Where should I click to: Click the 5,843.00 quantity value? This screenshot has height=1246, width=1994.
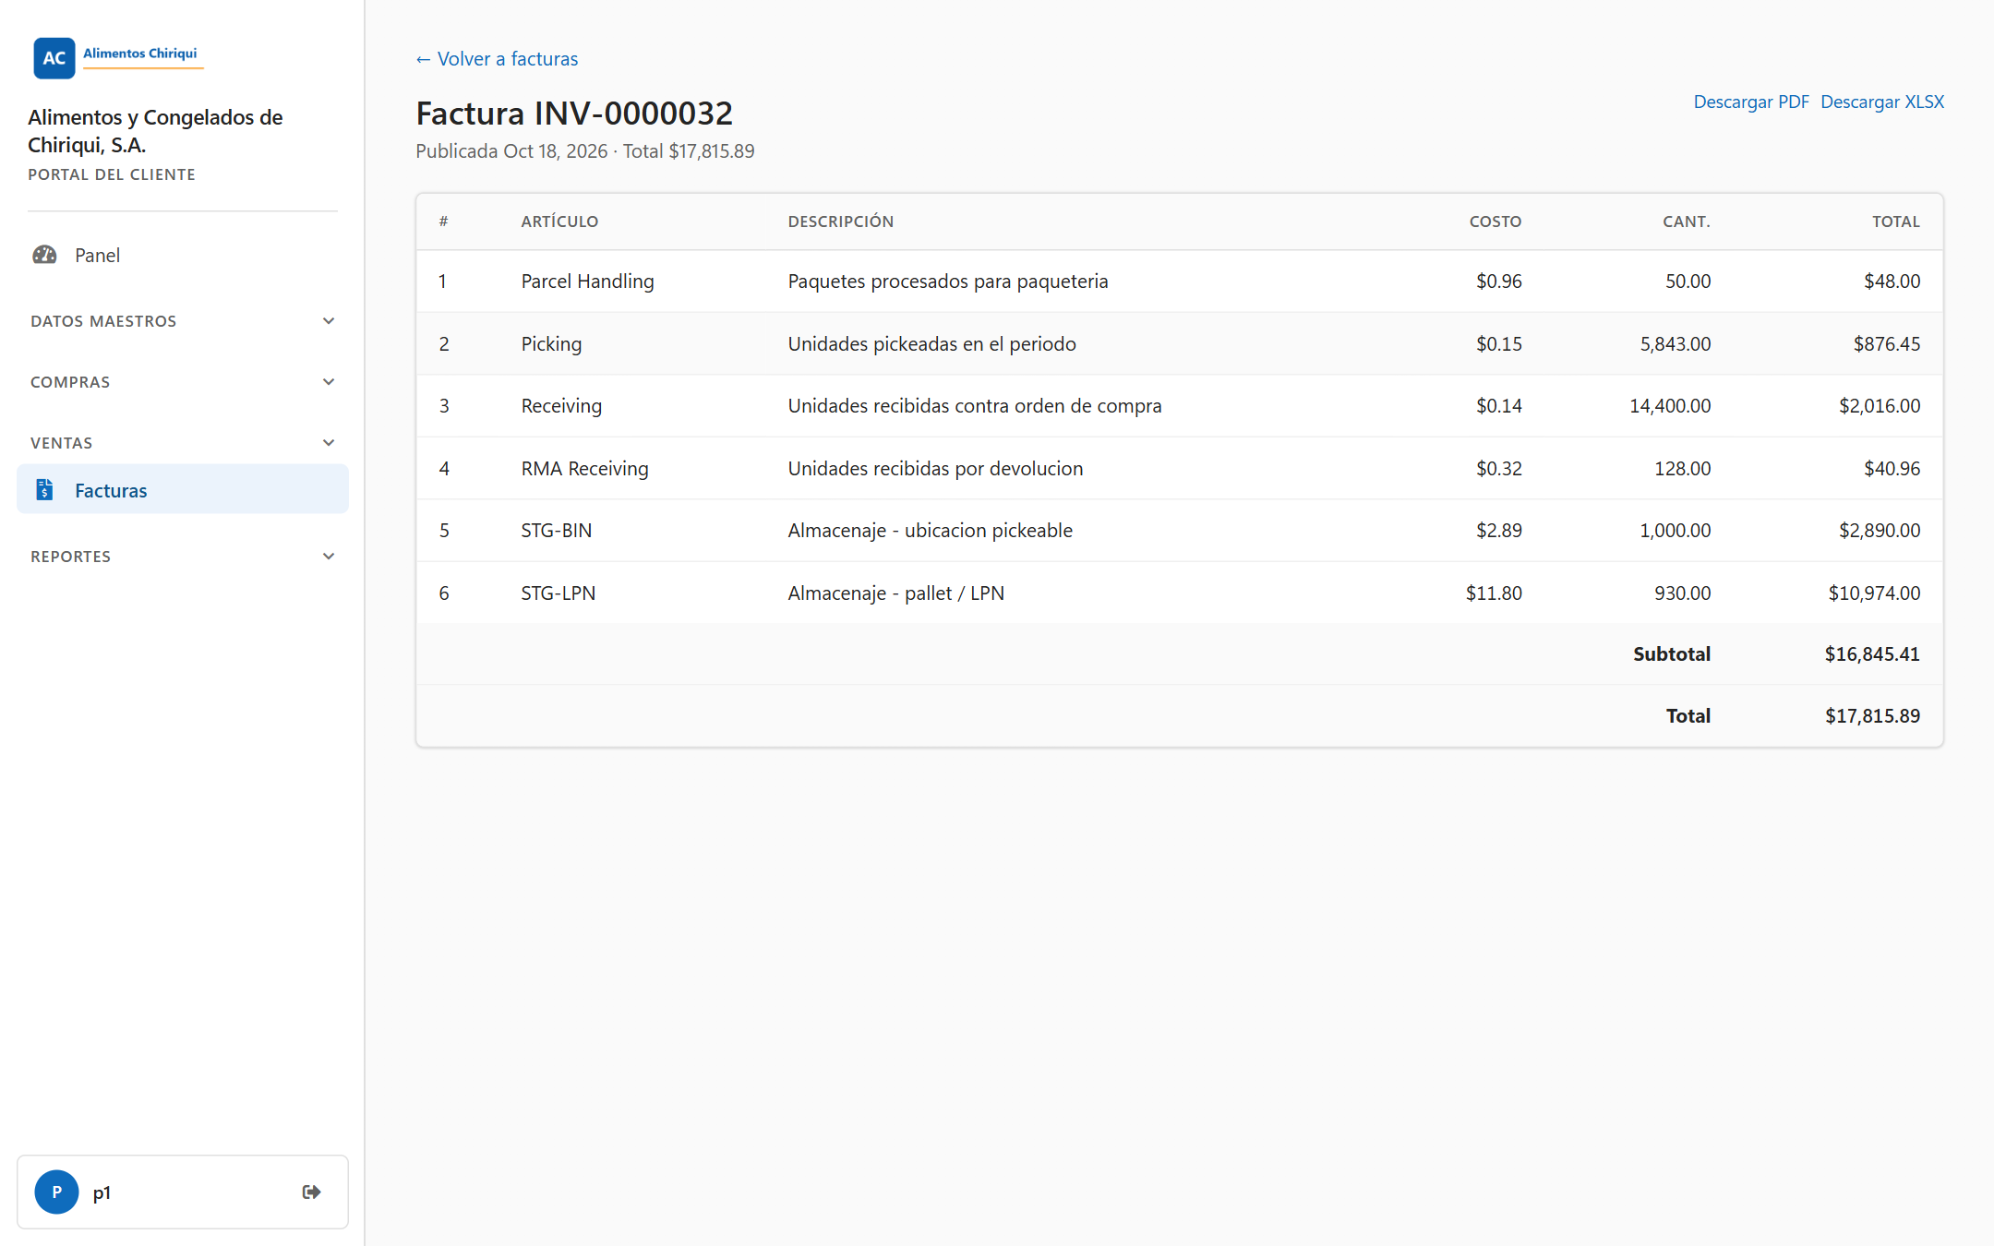click(1676, 344)
